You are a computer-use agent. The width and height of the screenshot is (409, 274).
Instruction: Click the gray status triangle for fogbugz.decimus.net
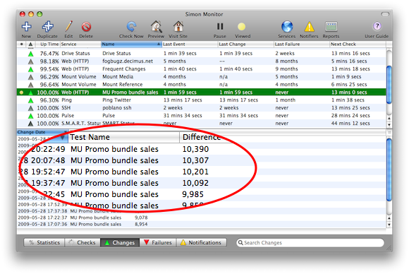(31, 61)
